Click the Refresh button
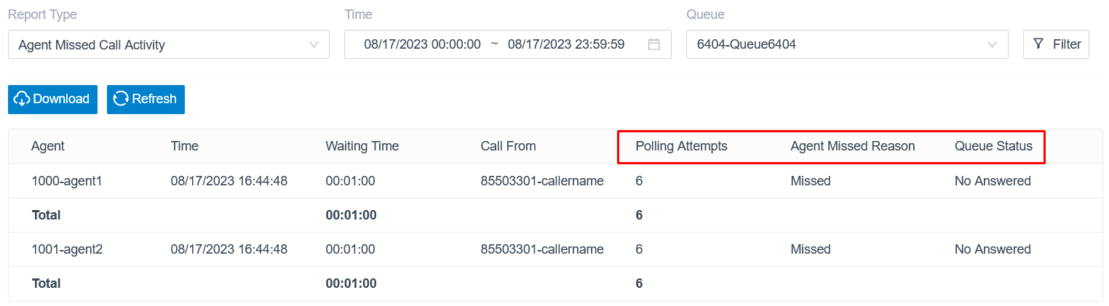The image size is (1109, 306). (146, 100)
